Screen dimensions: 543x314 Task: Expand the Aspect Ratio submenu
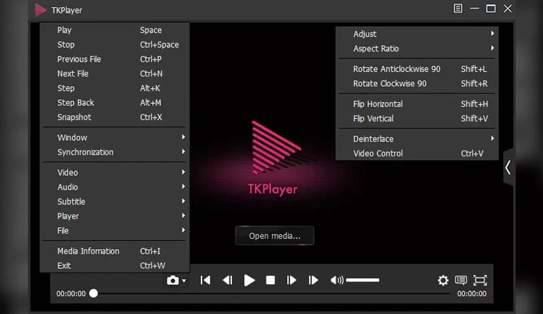tap(417, 49)
